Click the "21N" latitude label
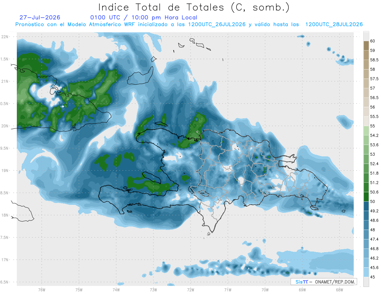The image size is (381, 294). 5,81
